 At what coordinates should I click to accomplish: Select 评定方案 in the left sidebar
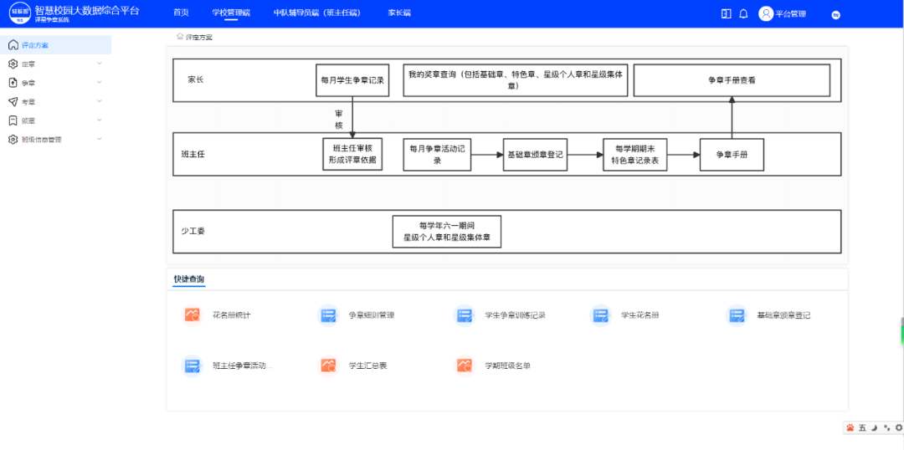coord(35,45)
